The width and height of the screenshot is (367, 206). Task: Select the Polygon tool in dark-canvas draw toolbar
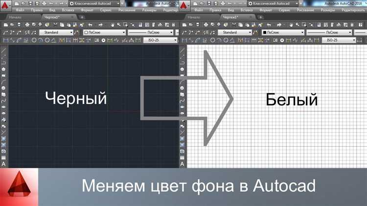(3, 69)
